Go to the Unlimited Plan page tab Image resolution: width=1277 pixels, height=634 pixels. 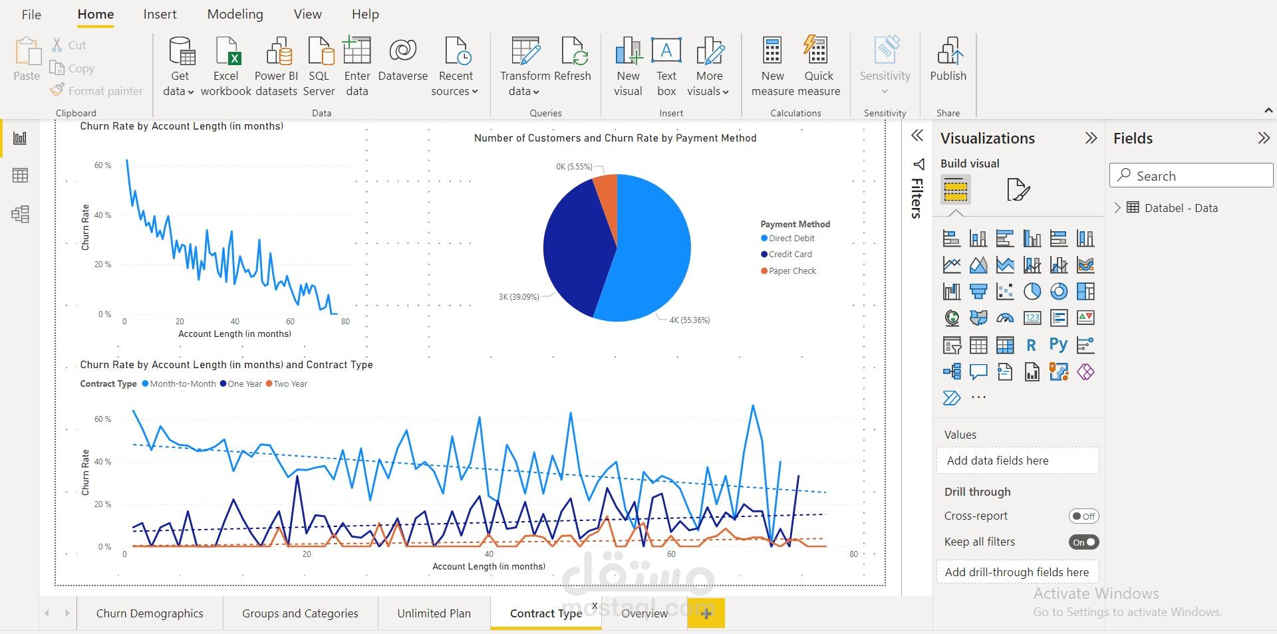tap(434, 613)
